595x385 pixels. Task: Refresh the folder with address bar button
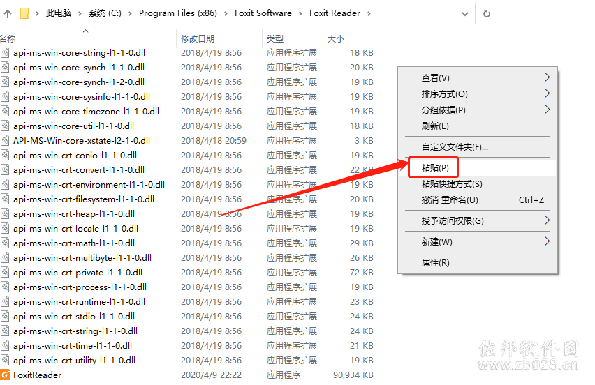[487, 14]
